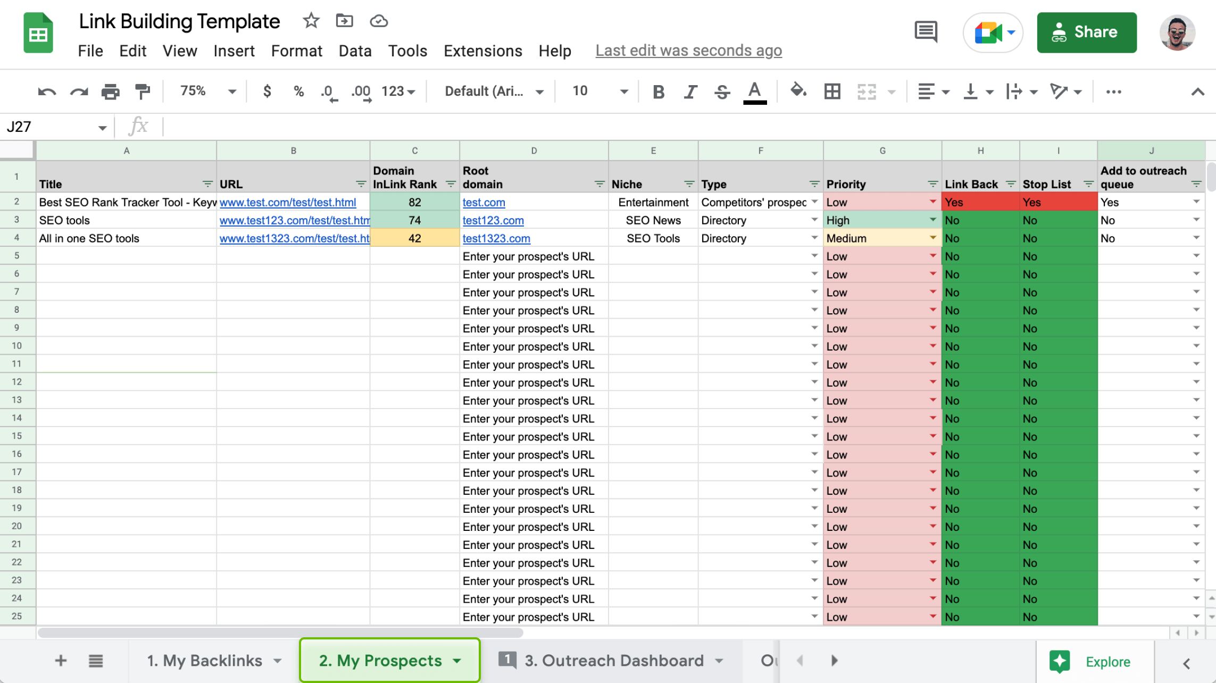Add a new sheet with plus button
Viewport: 1216px width, 683px height.
60,660
